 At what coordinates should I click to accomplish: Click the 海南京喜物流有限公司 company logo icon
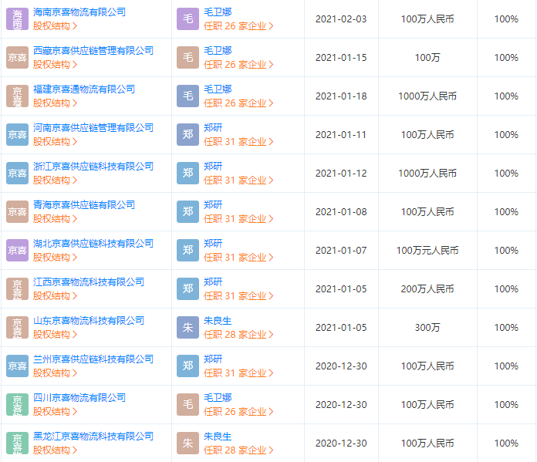tap(17, 19)
